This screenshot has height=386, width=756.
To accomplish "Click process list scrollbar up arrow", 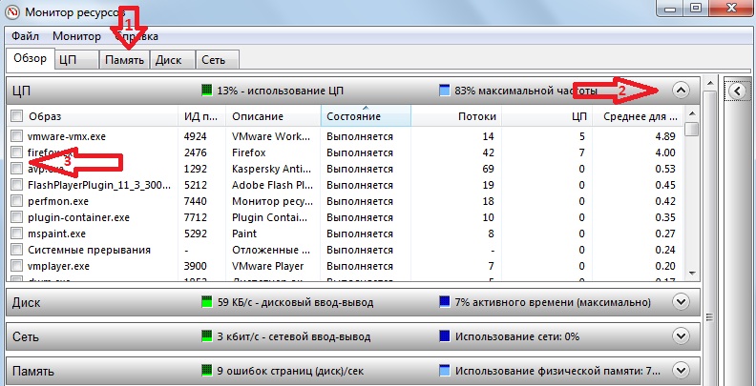I will [x=692, y=113].
